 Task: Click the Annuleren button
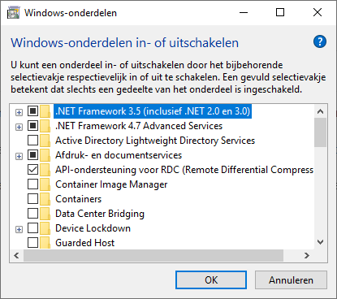click(x=291, y=280)
